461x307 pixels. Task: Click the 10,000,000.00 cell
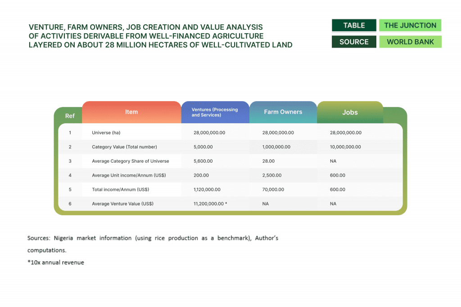(x=345, y=147)
